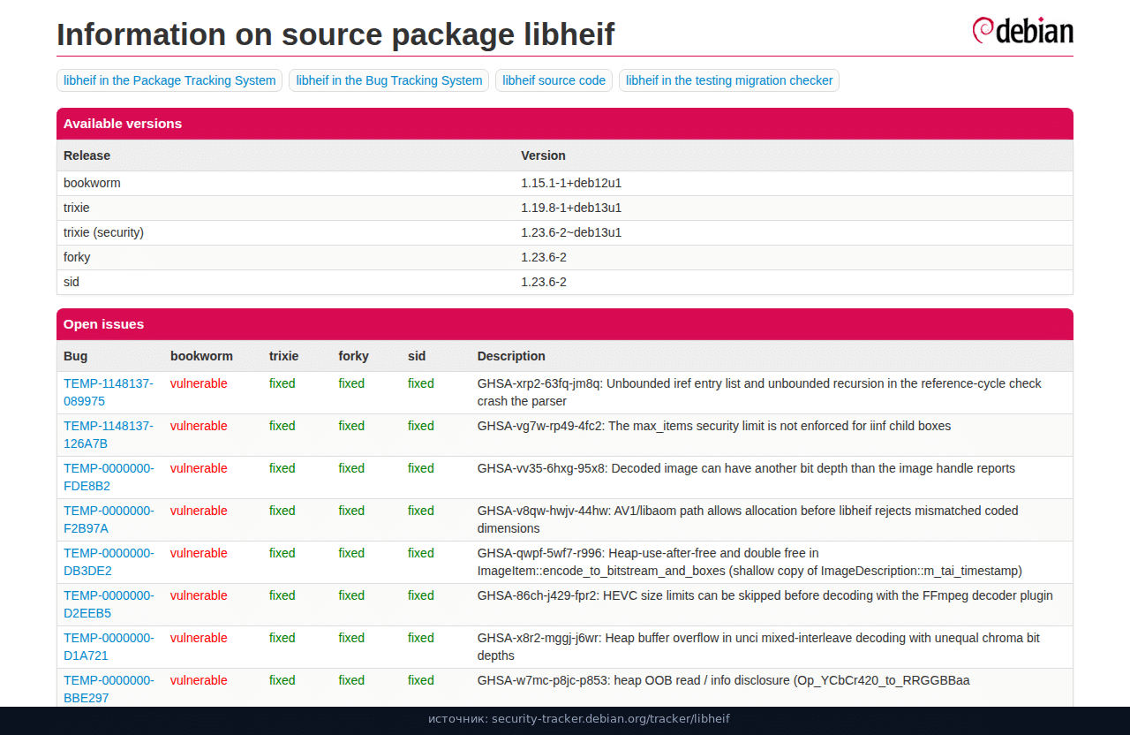The height and width of the screenshot is (735, 1130).
Task: Open libheif in the Bug Tracking System
Action: tap(389, 80)
